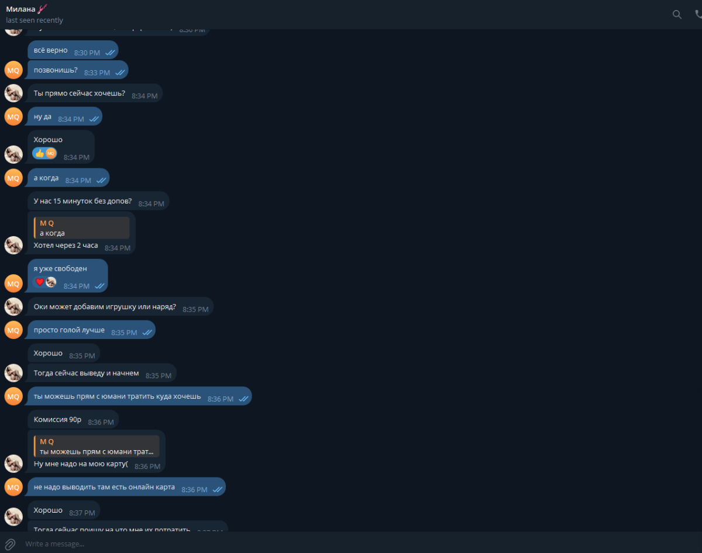Click the thumbs-up reaction under 'Хорошо'

point(39,153)
